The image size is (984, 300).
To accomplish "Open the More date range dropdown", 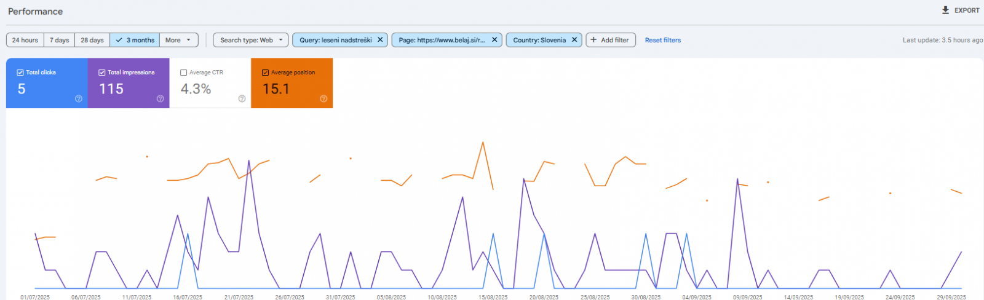I will [178, 40].
